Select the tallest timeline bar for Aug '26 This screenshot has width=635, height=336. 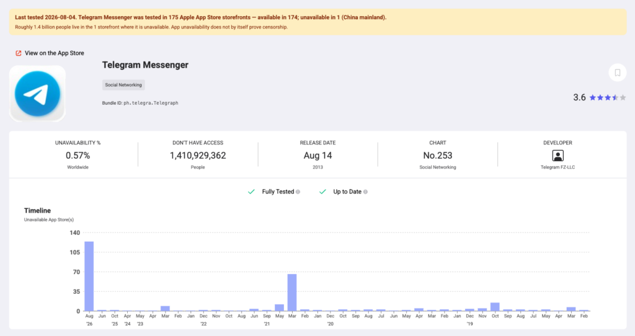tap(89, 276)
